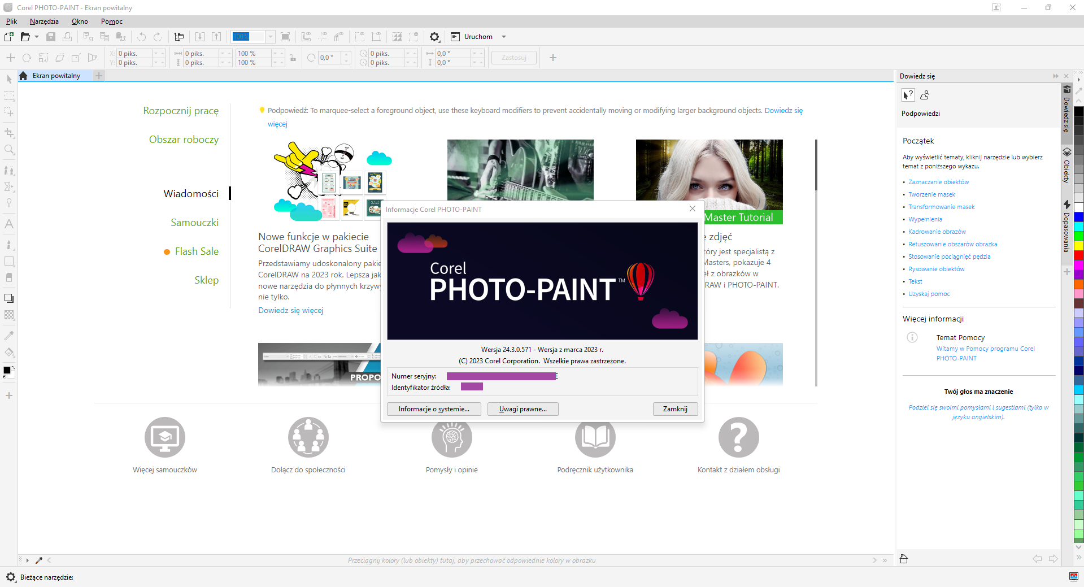
Task: Click the Hints pointer-question icon in Dowiedz się
Action: pyautogui.click(x=908, y=95)
